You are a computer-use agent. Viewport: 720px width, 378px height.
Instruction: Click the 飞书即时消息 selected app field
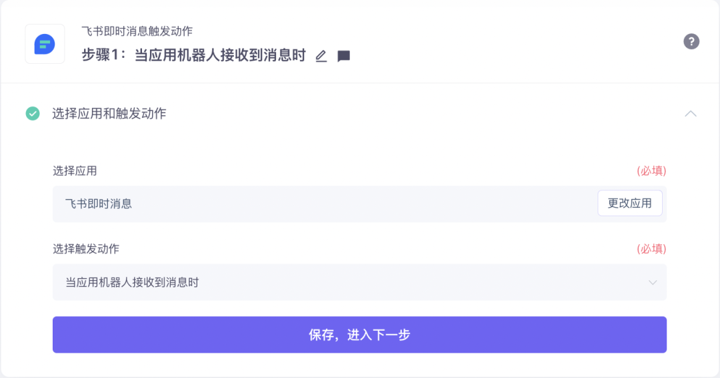click(x=99, y=204)
